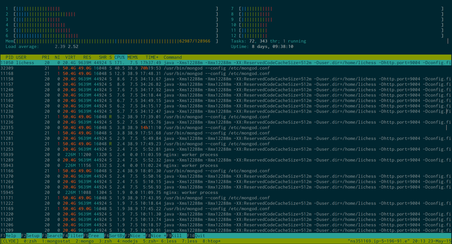Sort by the VIRT column header

(70, 57)
